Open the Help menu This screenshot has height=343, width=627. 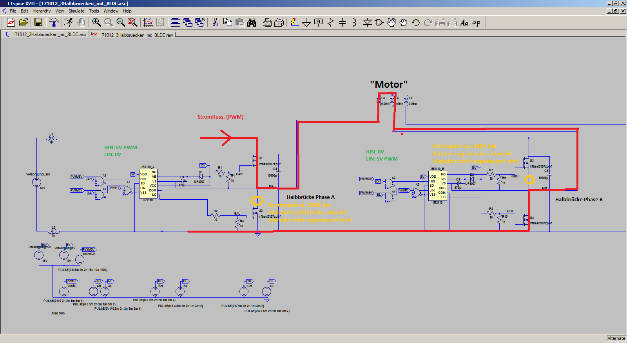click(x=127, y=11)
